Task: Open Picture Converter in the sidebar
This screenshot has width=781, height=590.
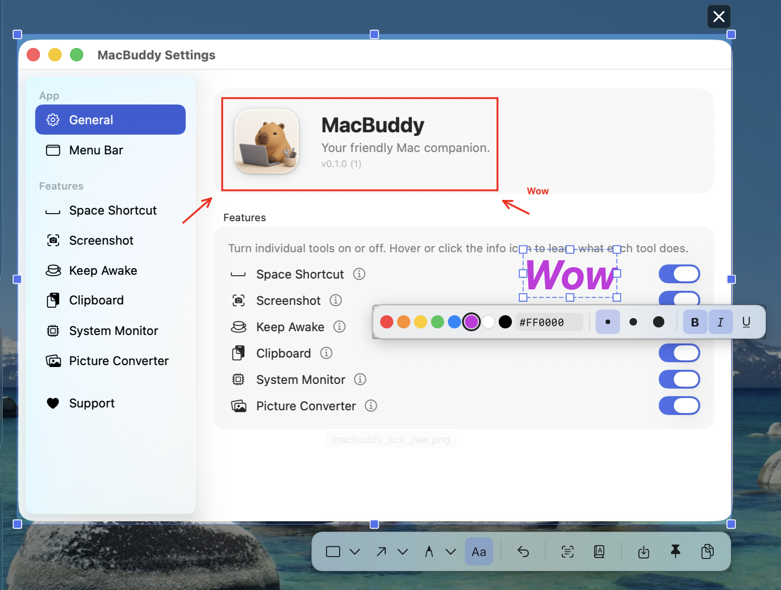Action: pos(111,361)
